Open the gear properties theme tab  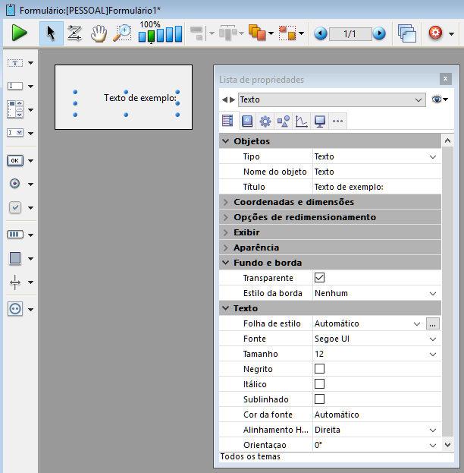[265, 121]
